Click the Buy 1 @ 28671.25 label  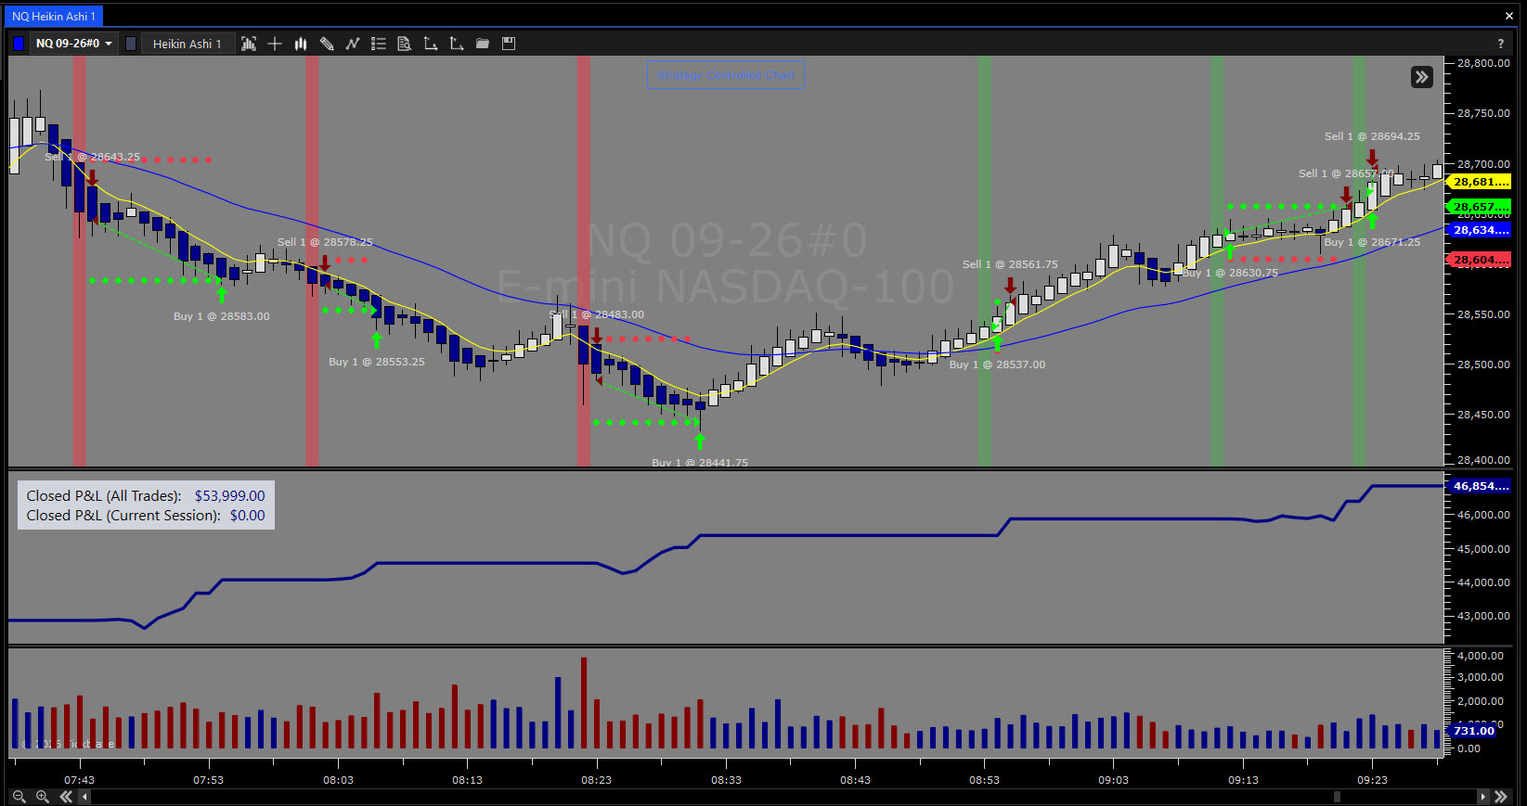pos(1372,242)
